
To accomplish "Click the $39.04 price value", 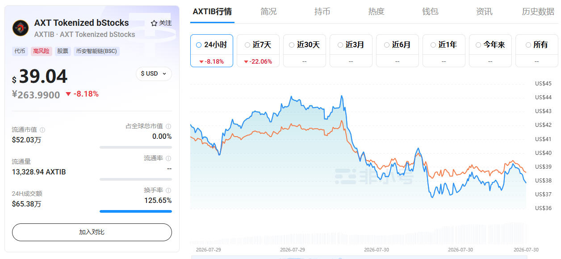I will click(x=40, y=77).
